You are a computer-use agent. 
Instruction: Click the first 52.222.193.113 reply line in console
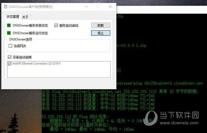click(98, 96)
